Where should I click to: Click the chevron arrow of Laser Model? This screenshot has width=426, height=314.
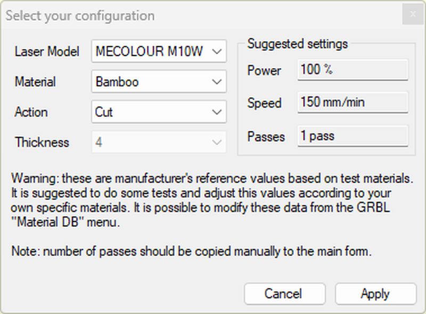tap(216, 52)
